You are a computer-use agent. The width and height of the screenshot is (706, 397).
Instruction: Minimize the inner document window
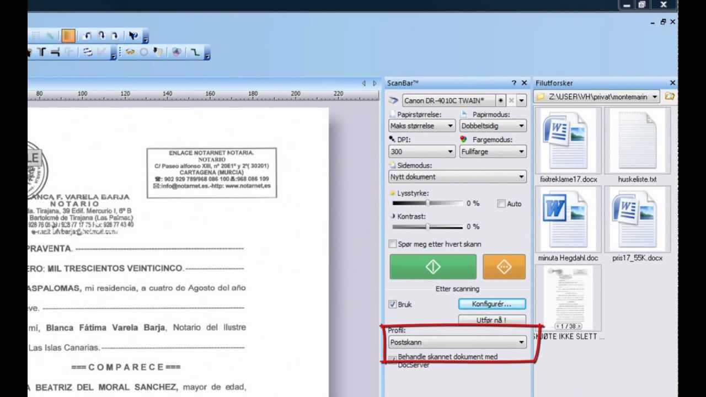[652, 22]
